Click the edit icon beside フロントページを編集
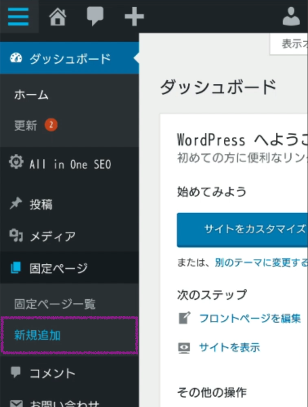The image size is (308, 407). point(184,318)
